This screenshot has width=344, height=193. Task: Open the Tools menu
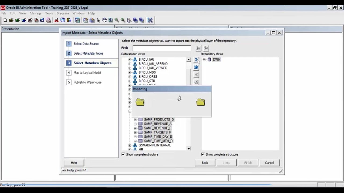(x=49, y=13)
